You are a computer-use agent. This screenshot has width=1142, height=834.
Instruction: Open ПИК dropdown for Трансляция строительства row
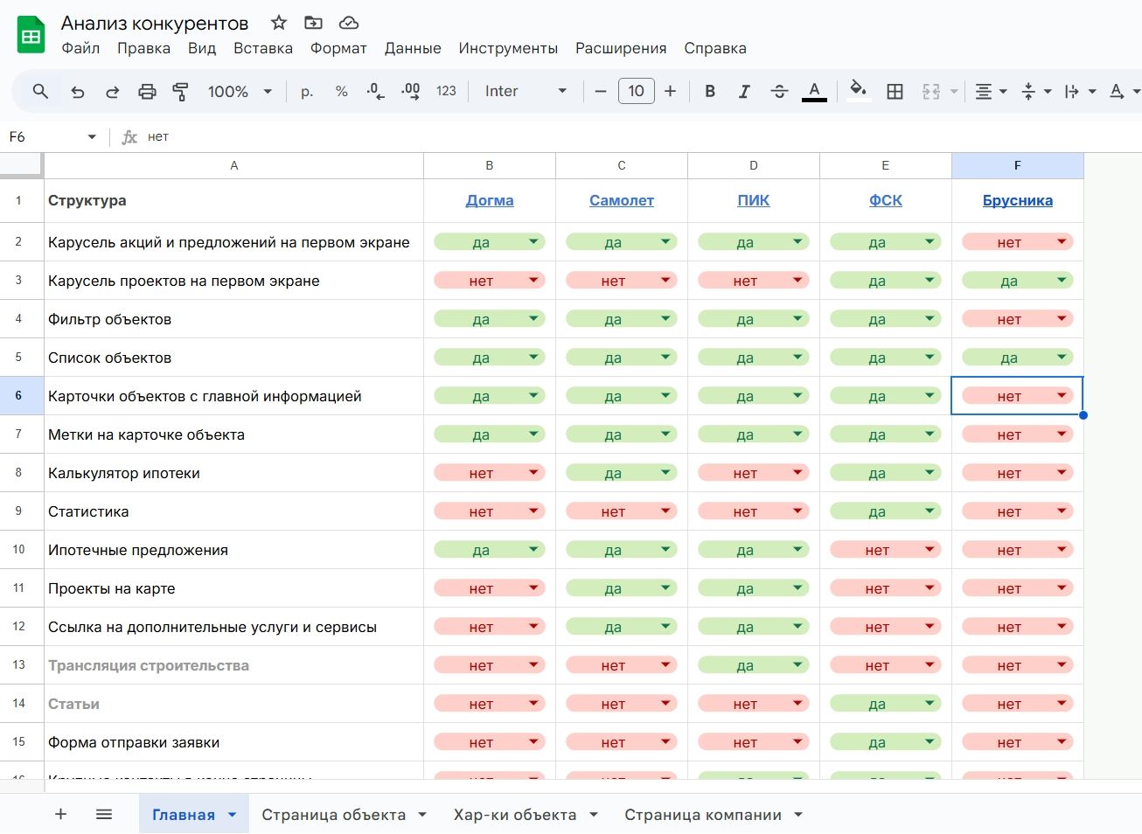[x=797, y=664]
